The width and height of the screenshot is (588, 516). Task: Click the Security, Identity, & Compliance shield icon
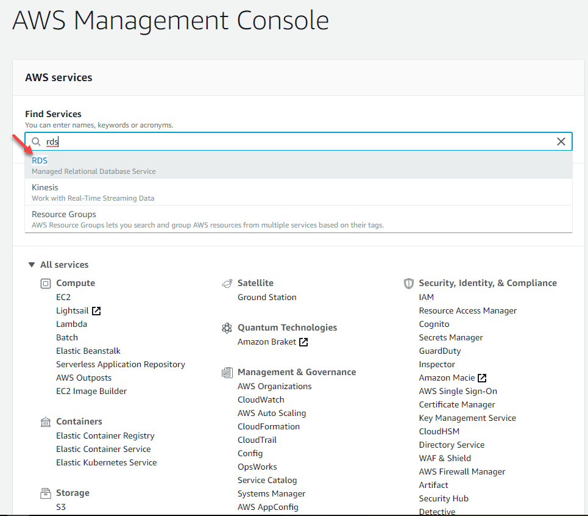pyautogui.click(x=408, y=282)
